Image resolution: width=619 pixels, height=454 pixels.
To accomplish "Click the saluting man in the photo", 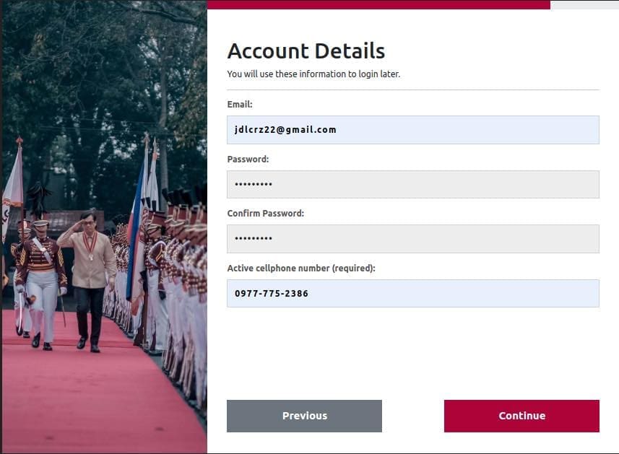I will 89,280.
